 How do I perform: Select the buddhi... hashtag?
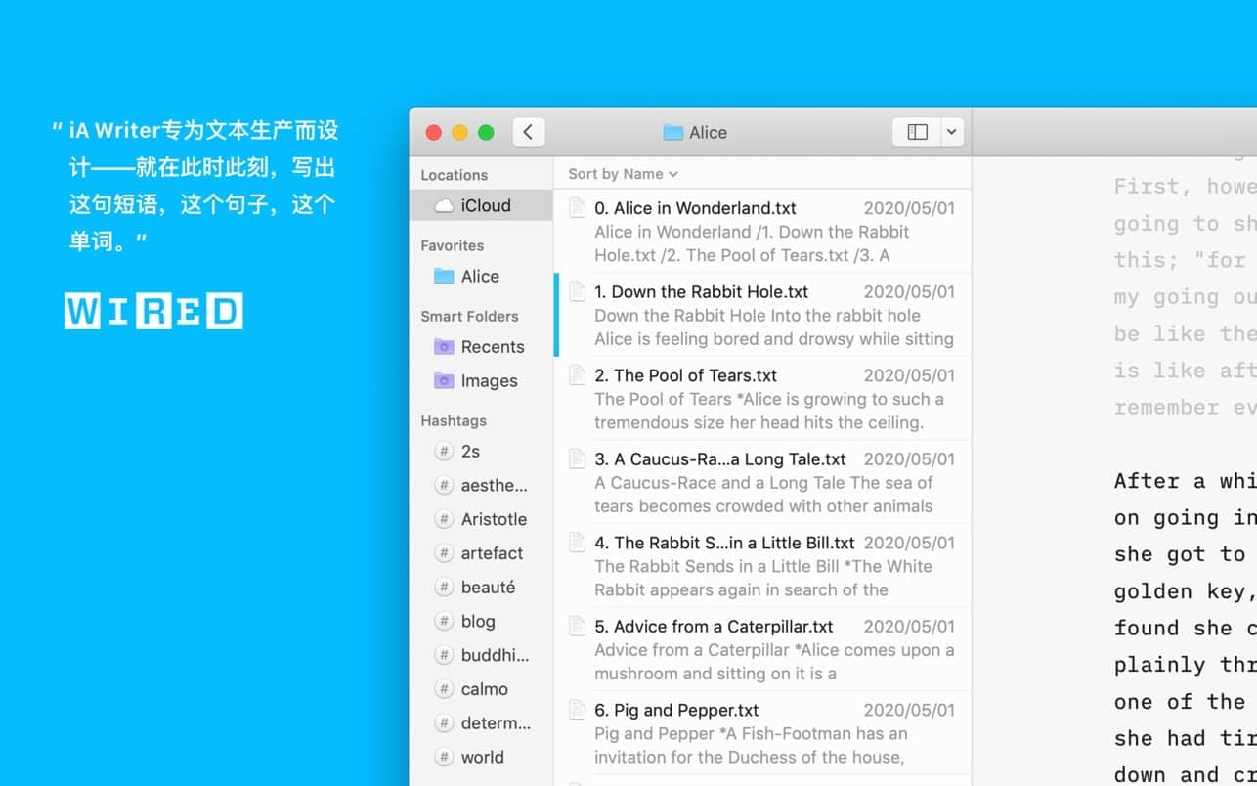click(x=481, y=655)
